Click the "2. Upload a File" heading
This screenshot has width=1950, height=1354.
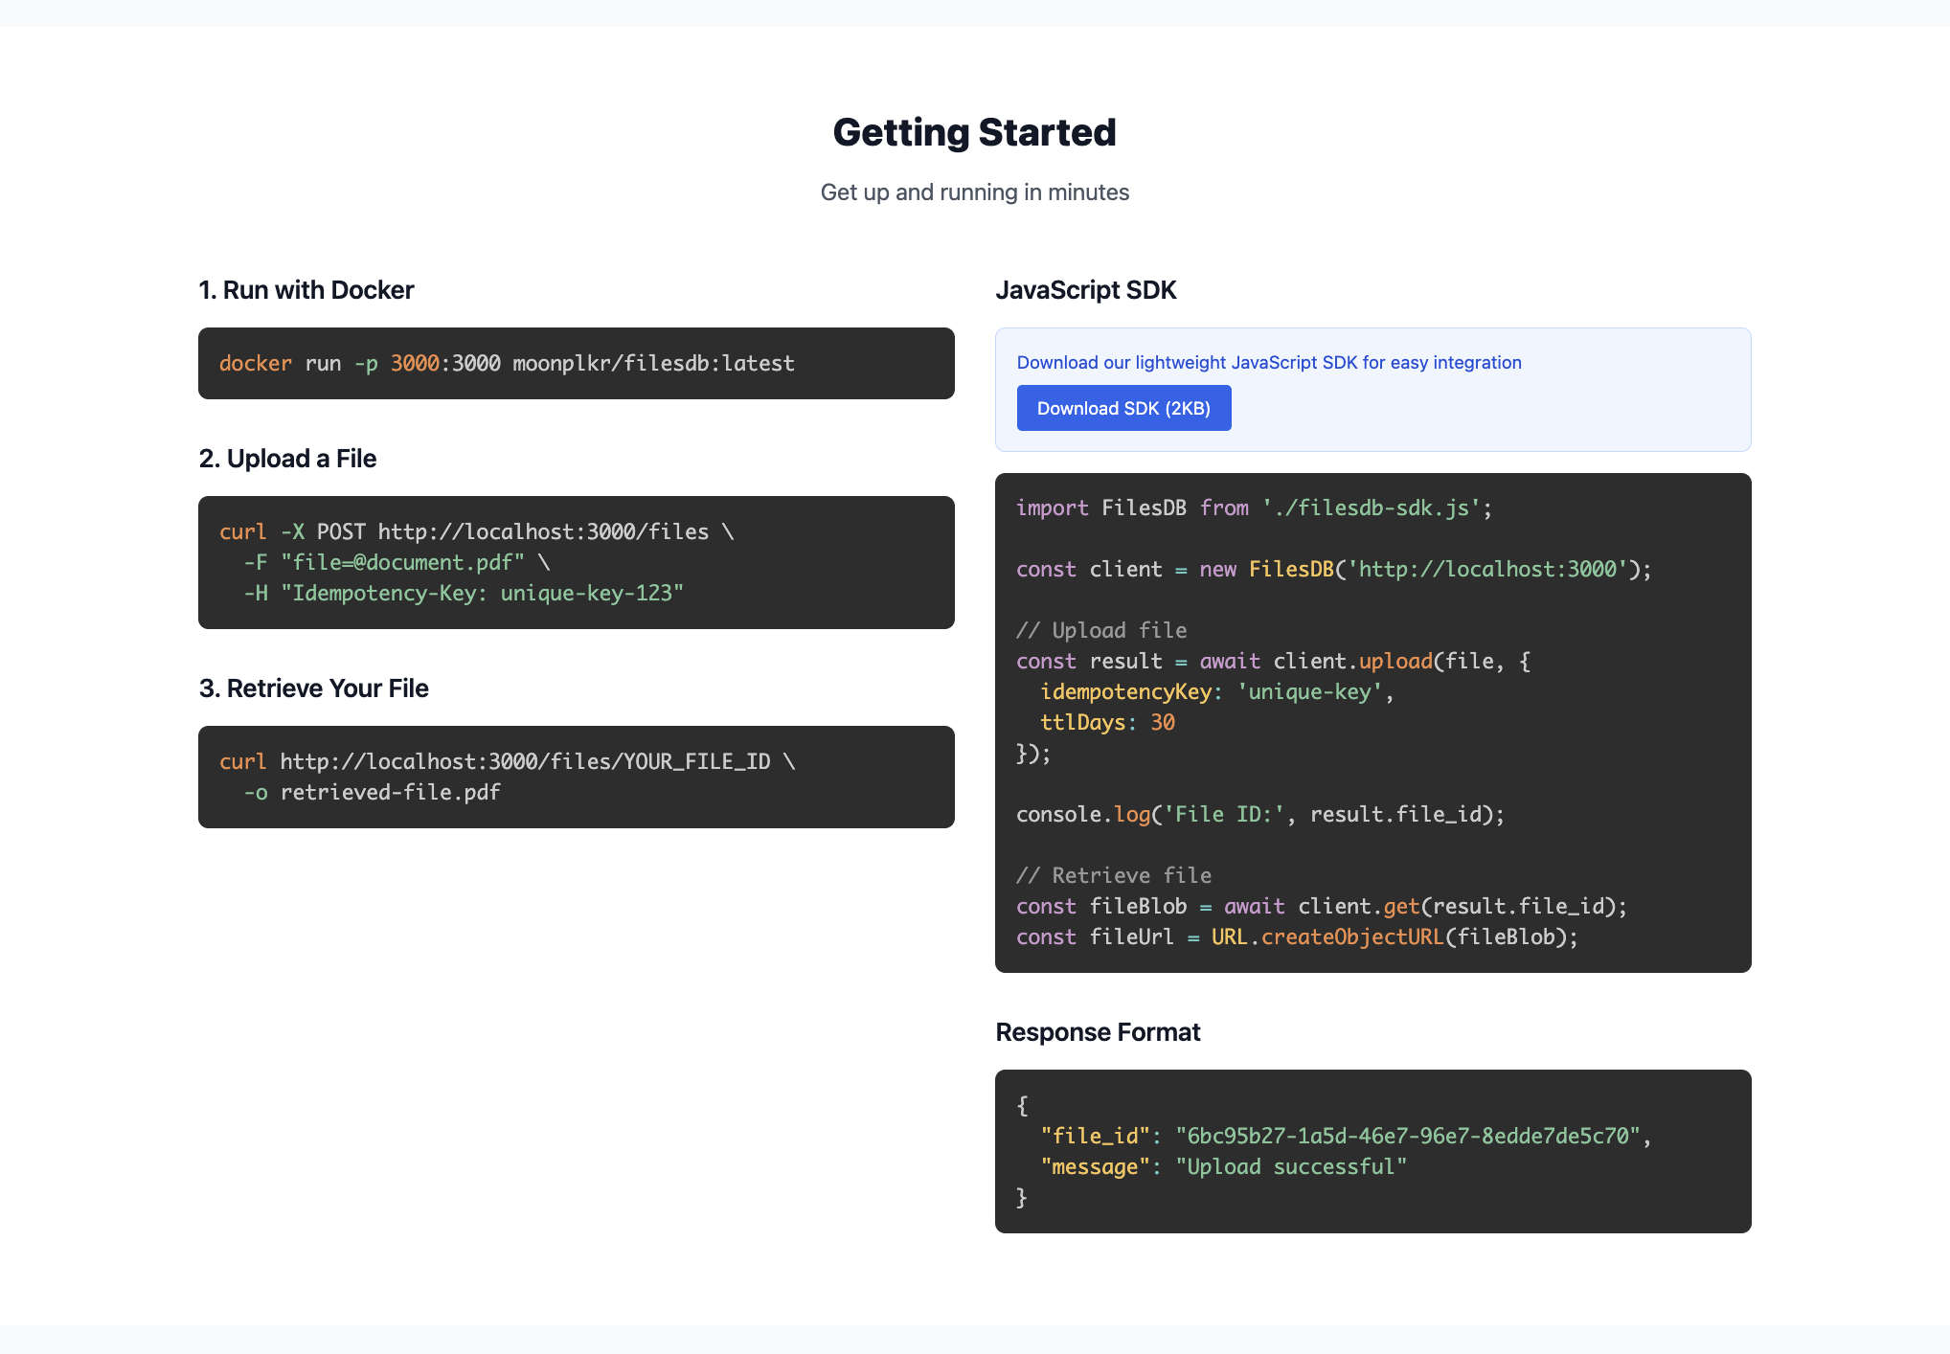[x=287, y=459]
